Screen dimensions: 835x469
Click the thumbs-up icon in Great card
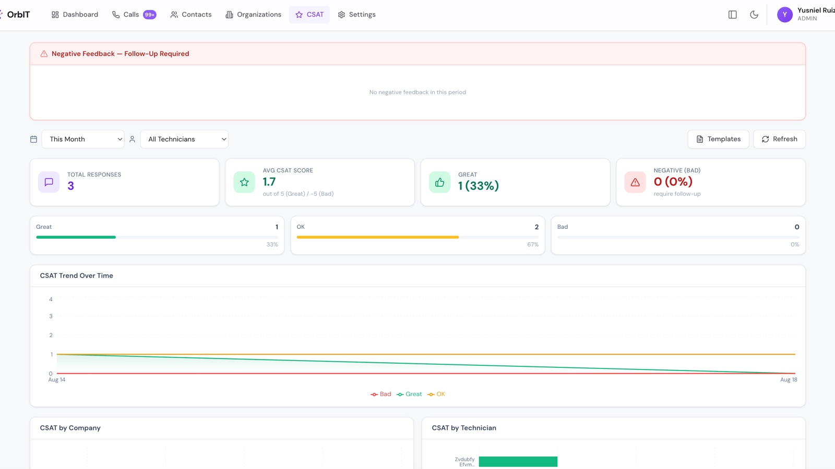[440, 182]
